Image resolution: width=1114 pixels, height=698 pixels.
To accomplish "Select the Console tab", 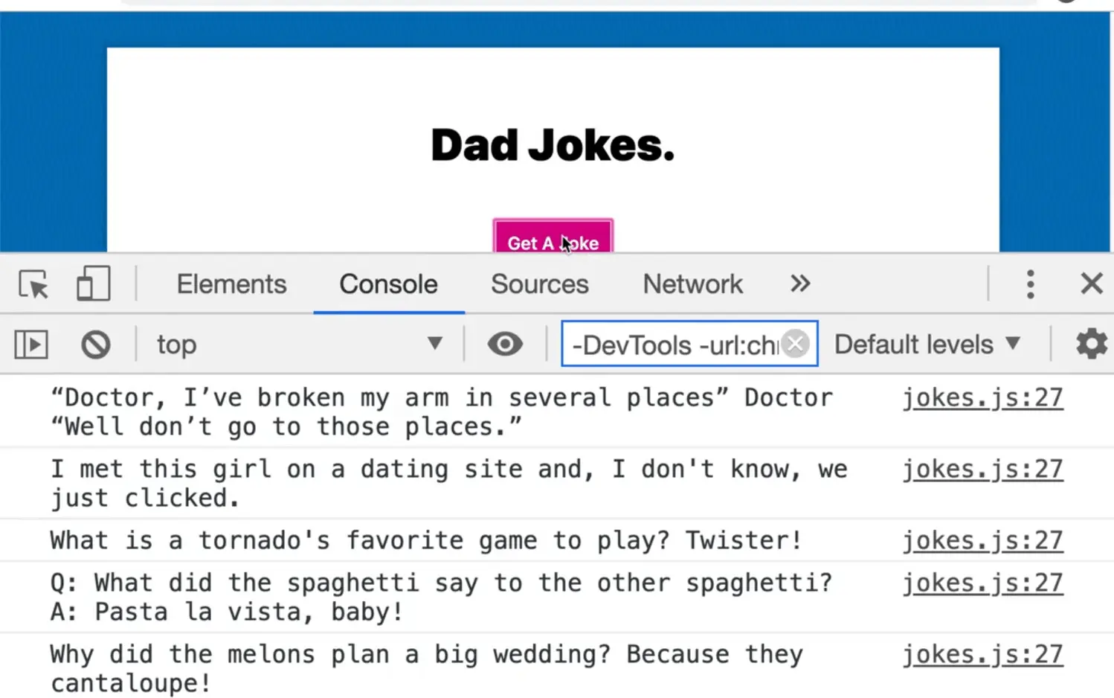I will 388,284.
